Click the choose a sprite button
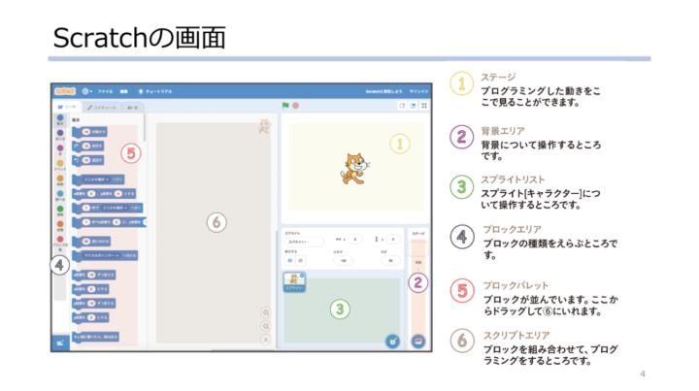Screen dimensions: 699x391 point(392,342)
